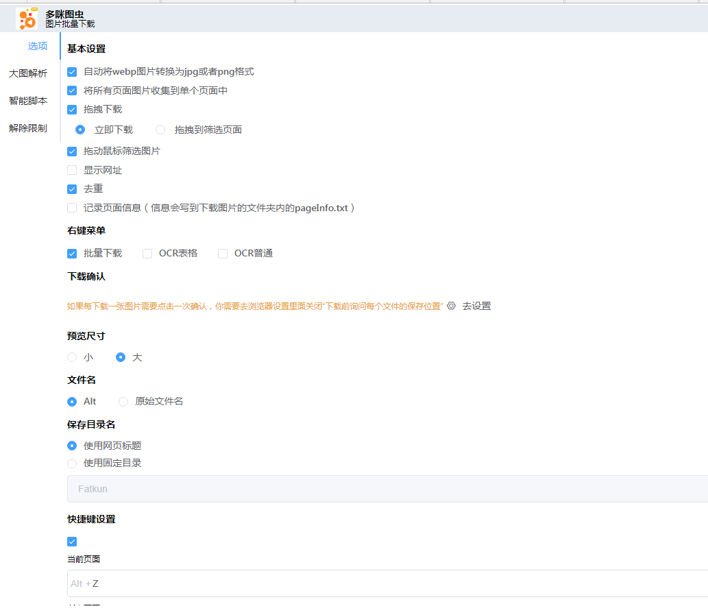Enable OCR表格 in right-click menu

(147, 254)
